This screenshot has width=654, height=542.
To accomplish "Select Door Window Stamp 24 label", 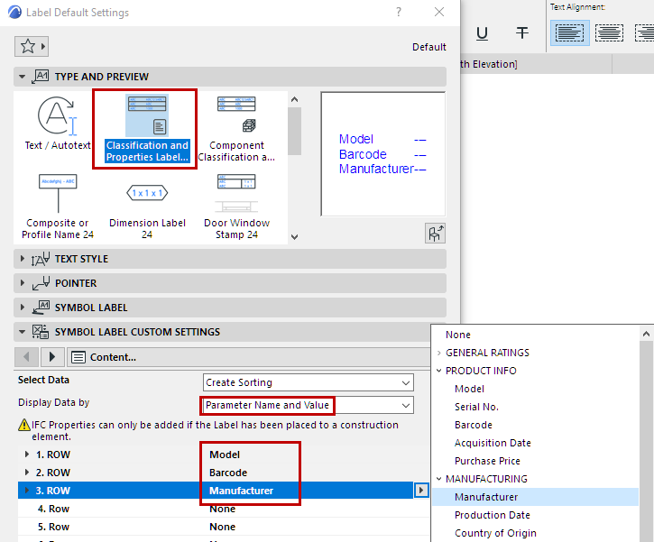I will pos(236,206).
